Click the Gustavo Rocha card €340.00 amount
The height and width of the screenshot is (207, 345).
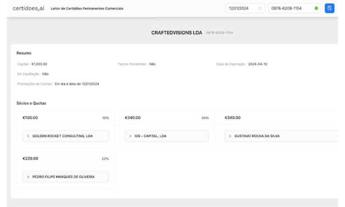tap(233, 118)
